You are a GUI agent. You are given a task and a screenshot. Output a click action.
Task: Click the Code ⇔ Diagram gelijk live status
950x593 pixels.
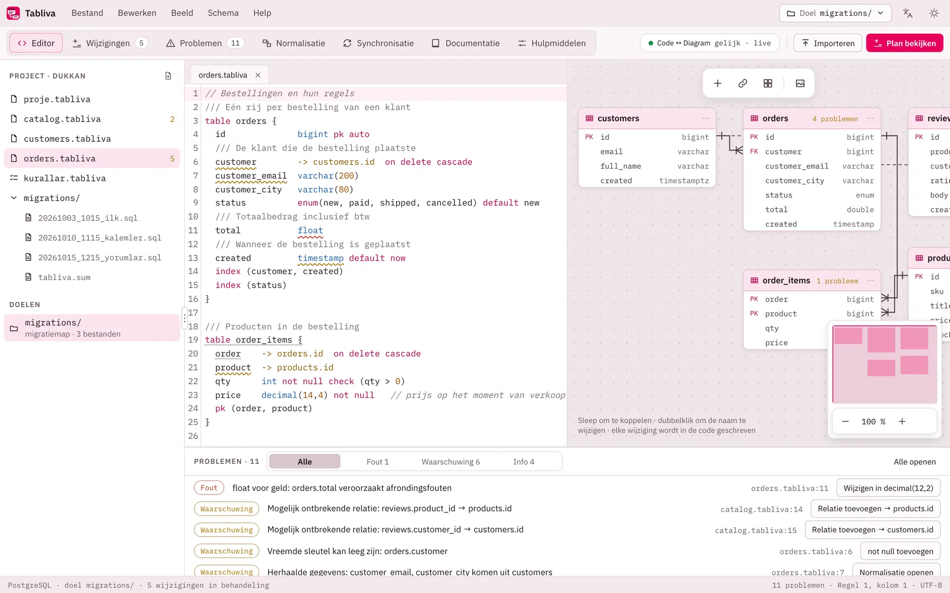tap(710, 43)
